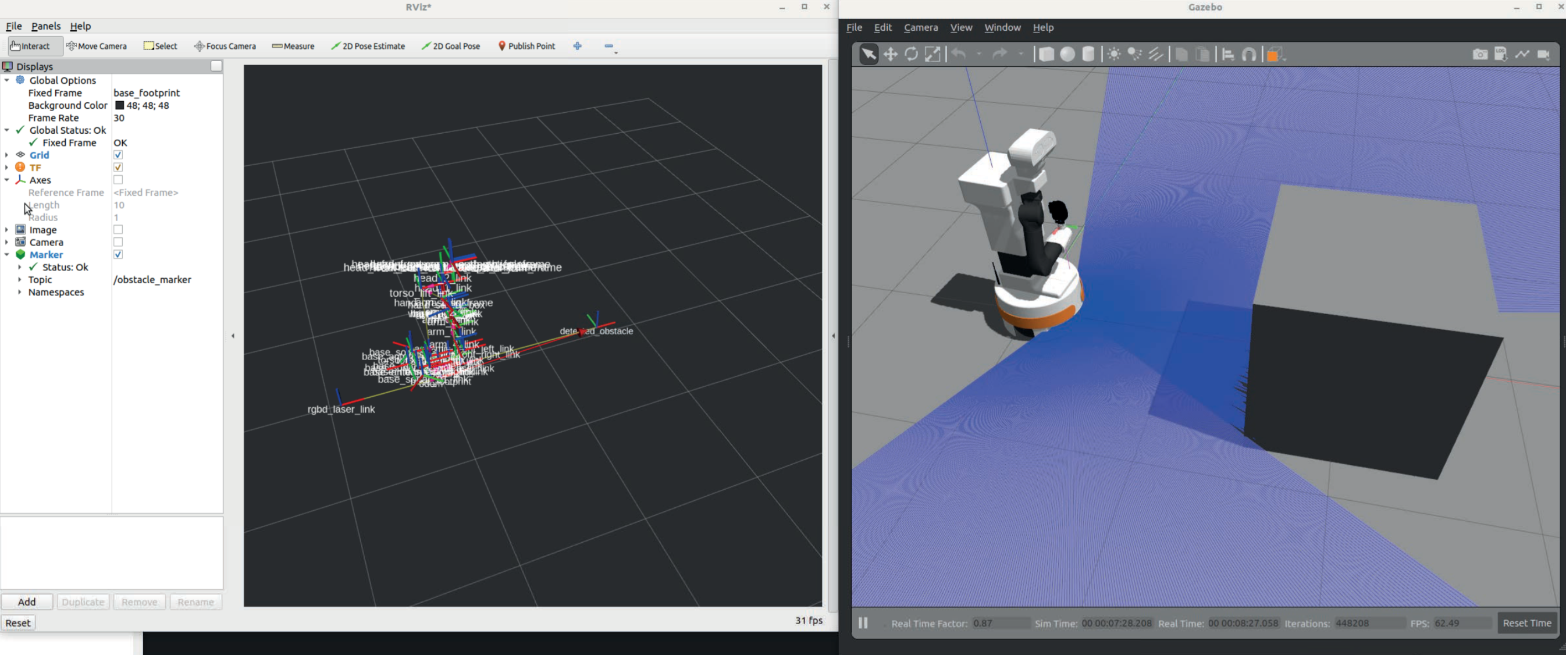Add a point light in Gazebo

pyautogui.click(x=1113, y=54)
